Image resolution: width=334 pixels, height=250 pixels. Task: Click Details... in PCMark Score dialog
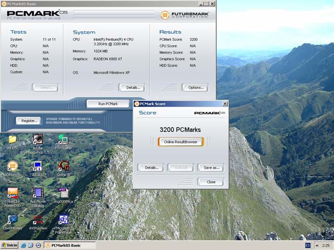(x=151, y=168)
